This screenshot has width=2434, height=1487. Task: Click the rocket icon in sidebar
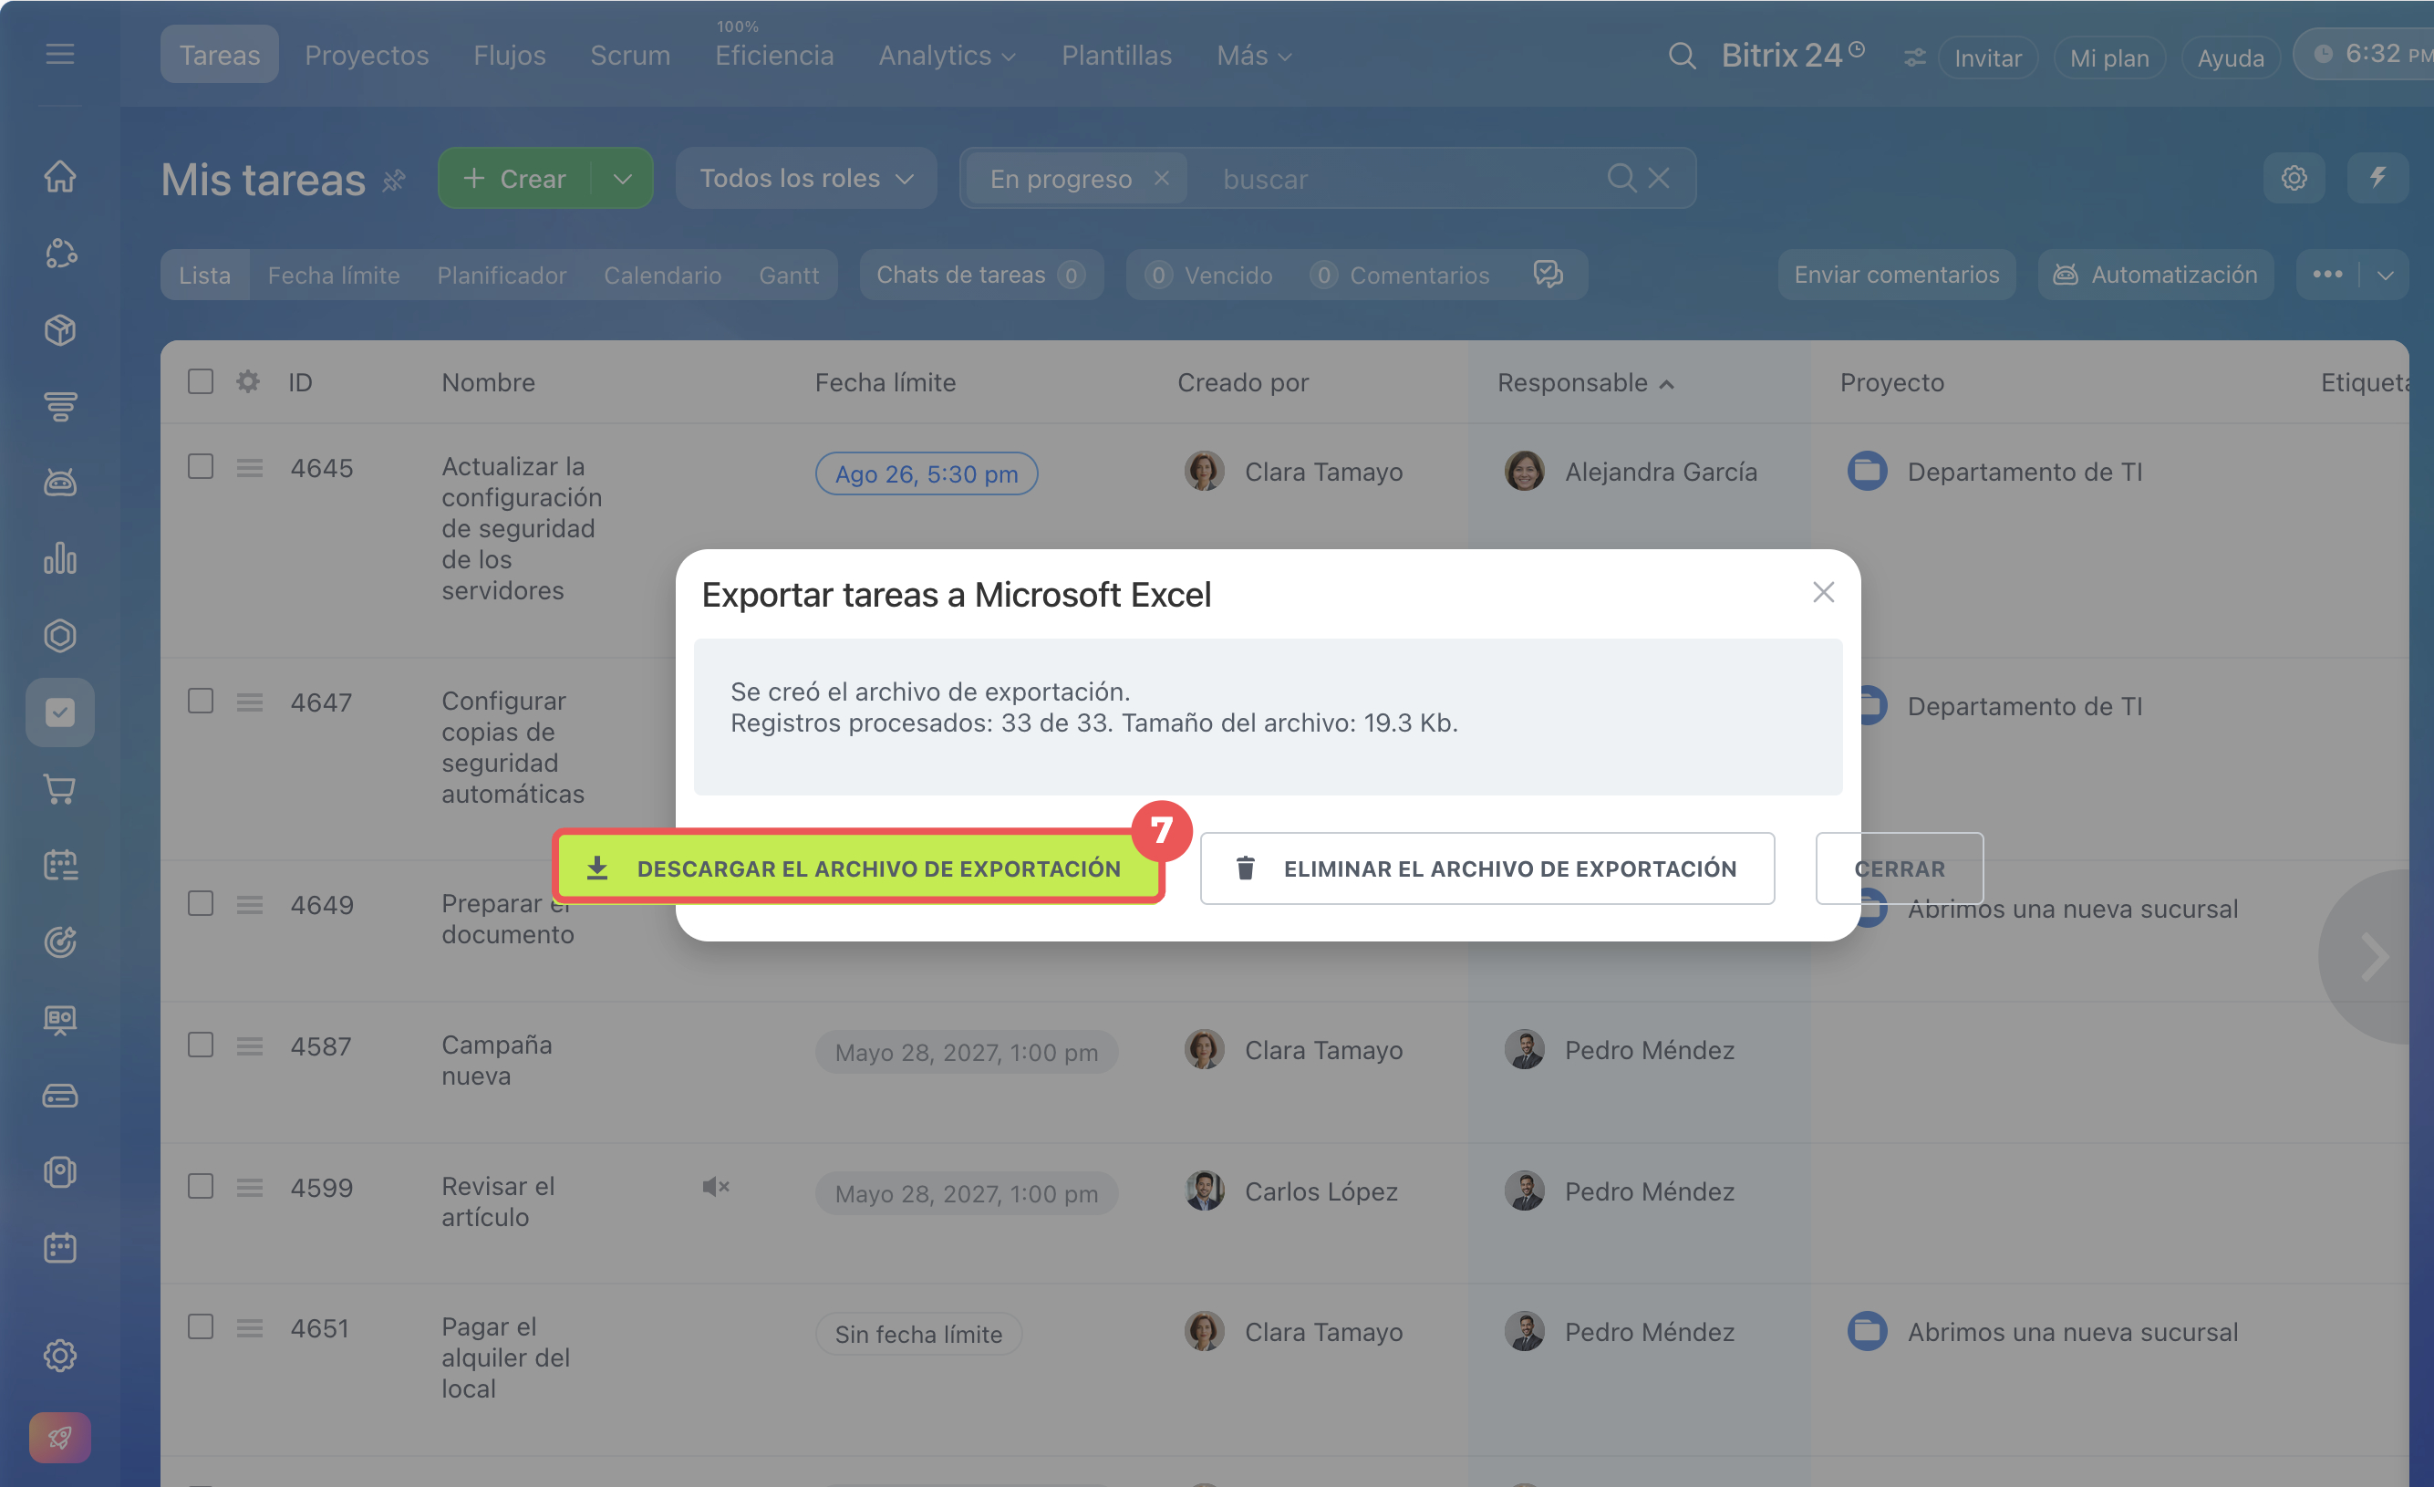pos(60,1438)
